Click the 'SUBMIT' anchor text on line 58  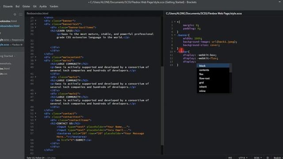pos(80,140)
